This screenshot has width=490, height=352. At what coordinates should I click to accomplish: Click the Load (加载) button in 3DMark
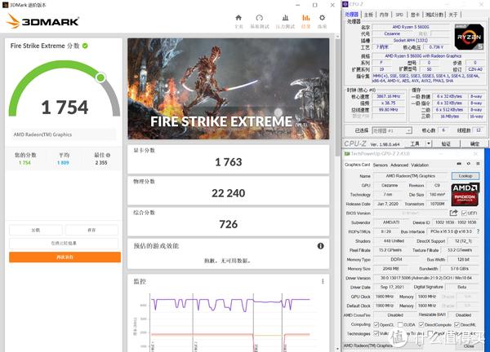(x=36, y=230)
